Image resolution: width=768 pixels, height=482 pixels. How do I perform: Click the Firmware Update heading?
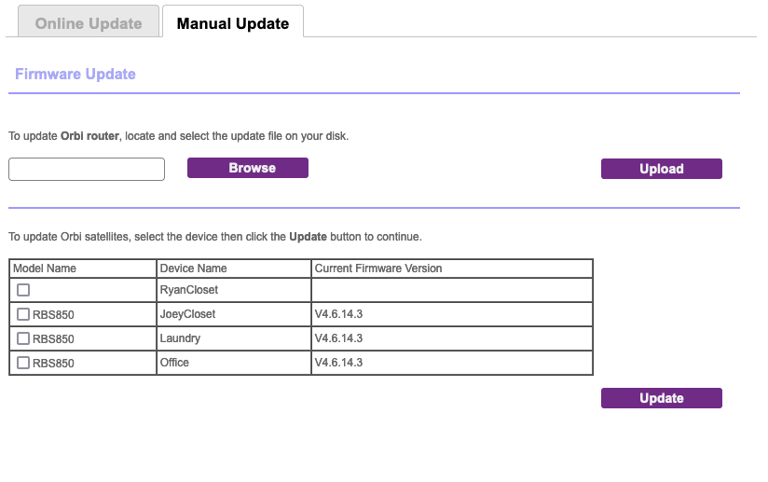pyautogui.click(x=75, y=74)
